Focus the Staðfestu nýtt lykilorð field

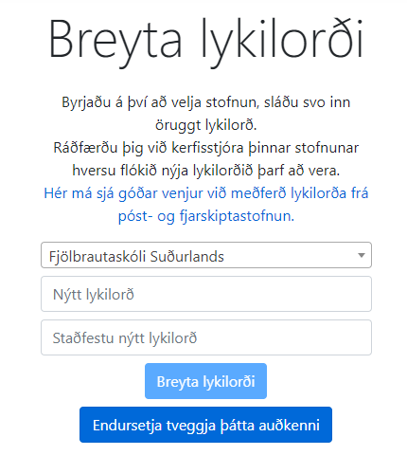pos(206,337)
